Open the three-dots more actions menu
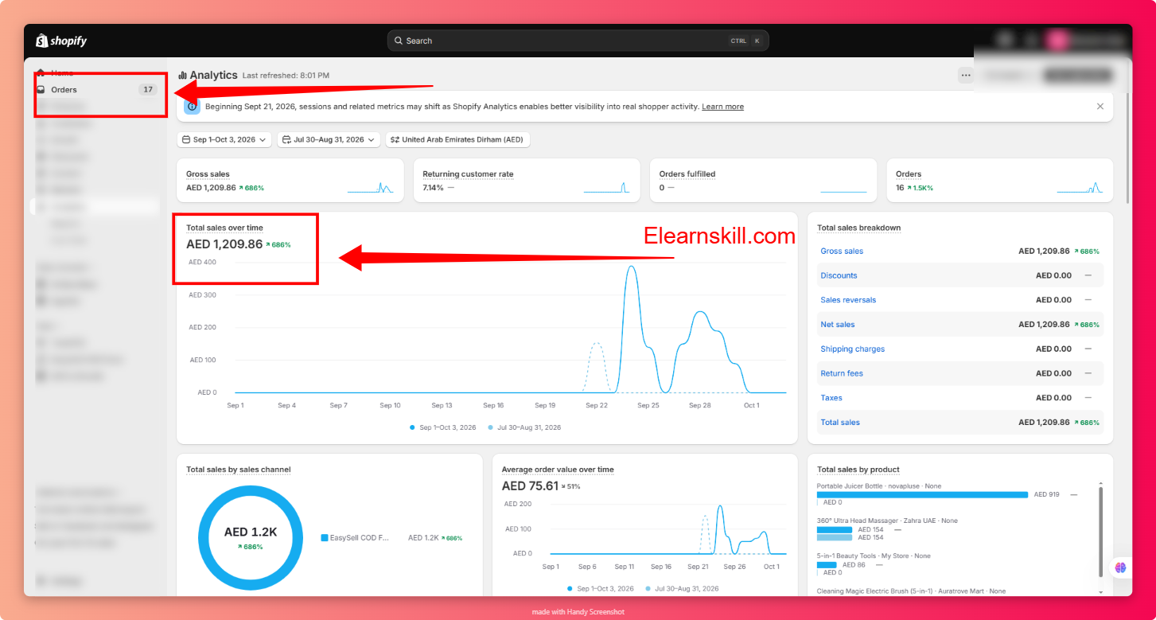1156x620 pixels. (966, 76)
